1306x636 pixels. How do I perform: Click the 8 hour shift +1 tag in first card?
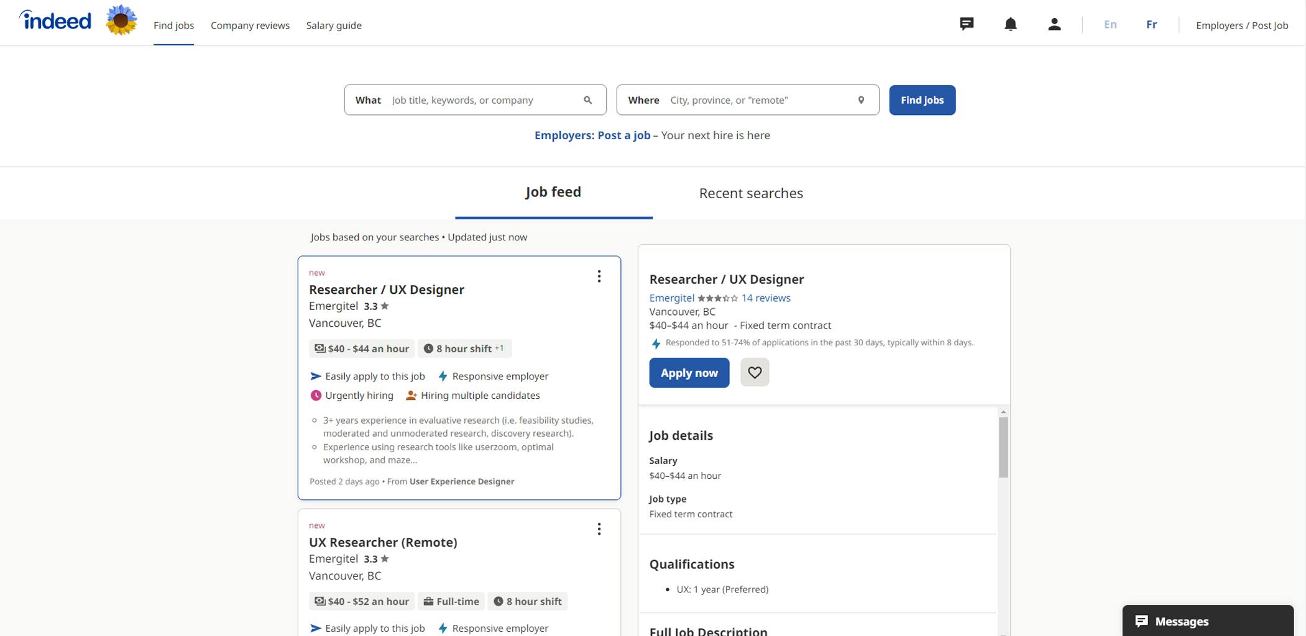pos(464,348)
